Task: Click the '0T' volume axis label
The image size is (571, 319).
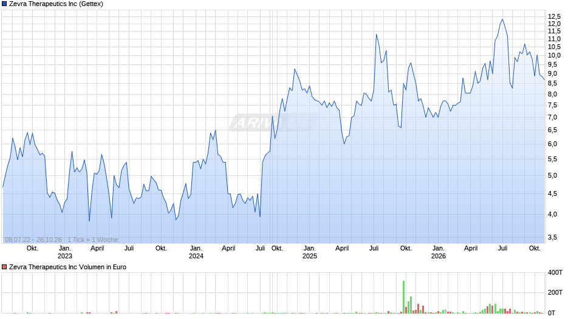Action: pos(552,313)
